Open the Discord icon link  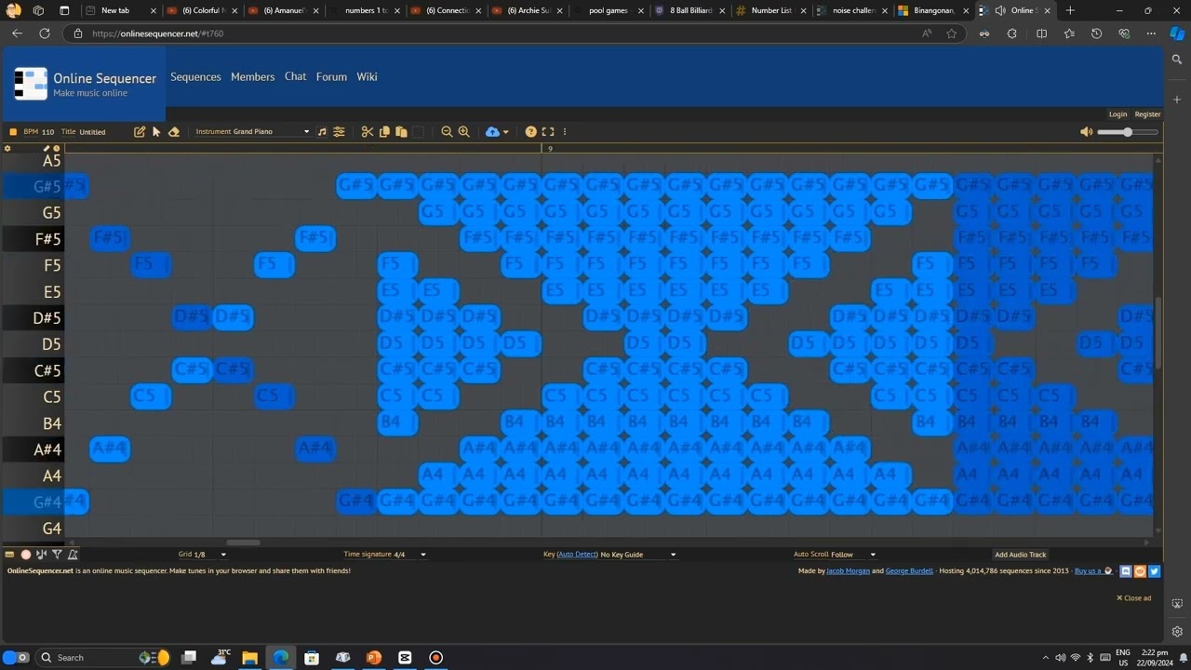pyautogui.click(x=1126, y=571)
